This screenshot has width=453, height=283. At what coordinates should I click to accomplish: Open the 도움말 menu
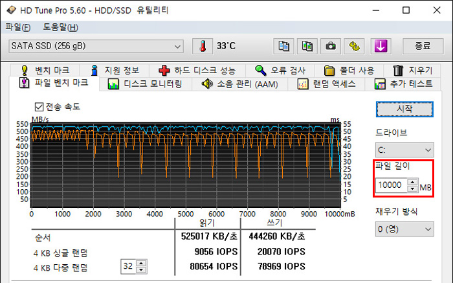pyautogui.click(x=61, y=27)
